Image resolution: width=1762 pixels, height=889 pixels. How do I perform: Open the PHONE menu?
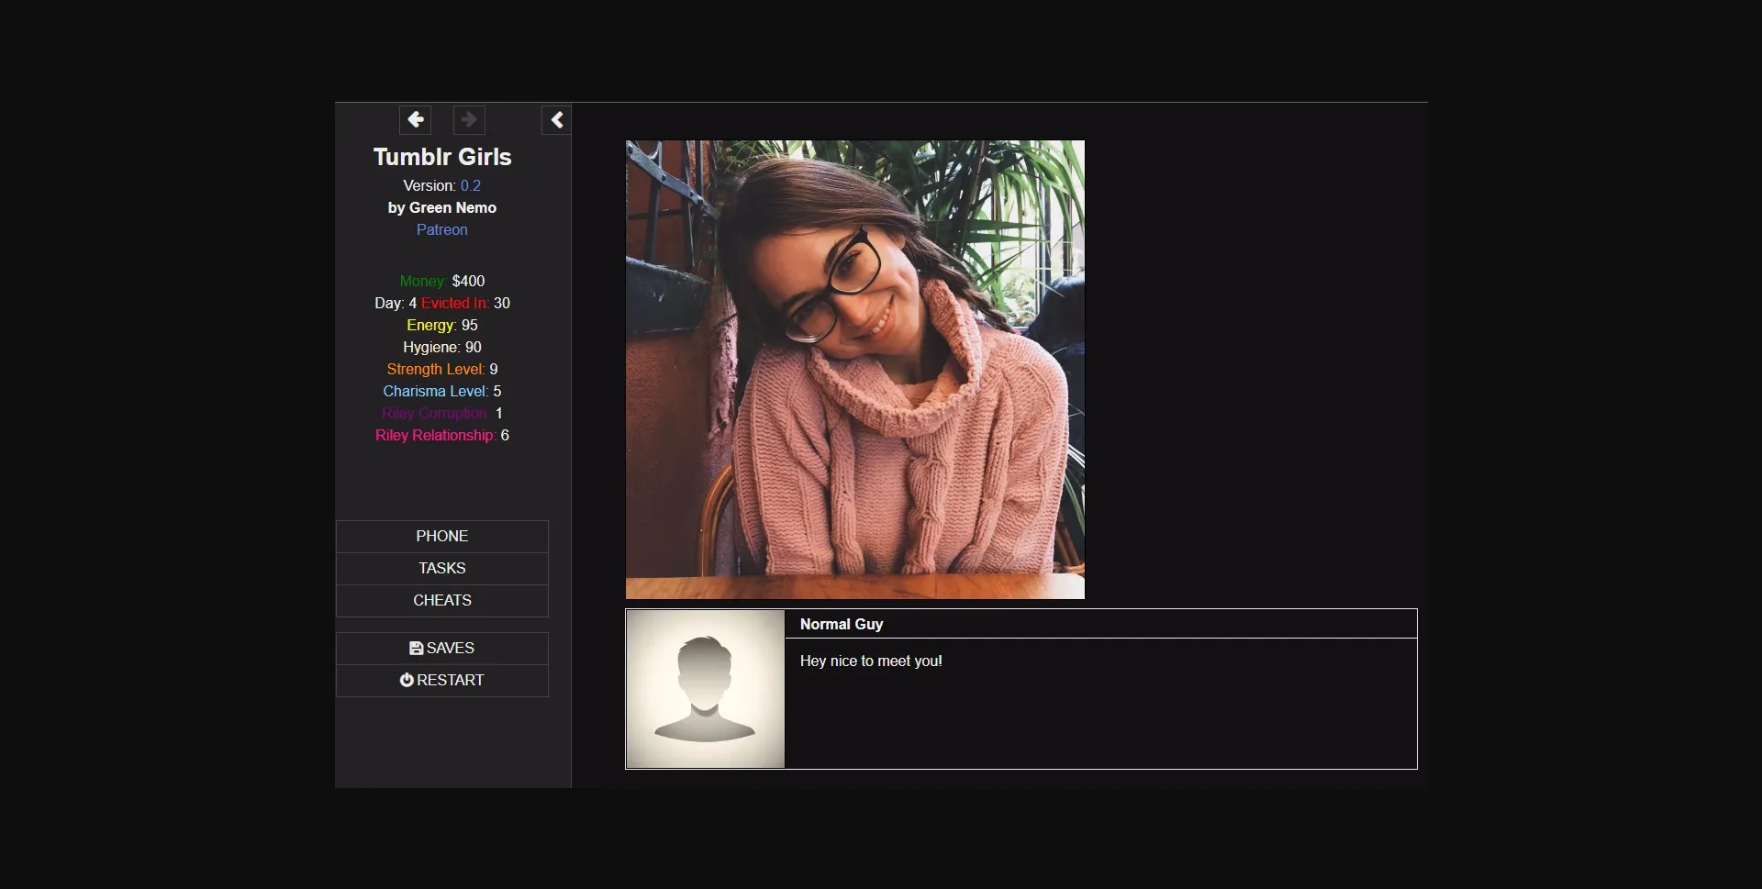point(441,536)
